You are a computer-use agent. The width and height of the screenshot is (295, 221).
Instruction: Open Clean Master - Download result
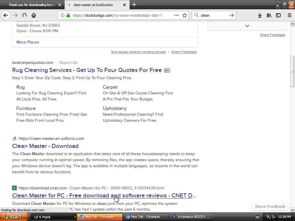click(x=45, y=146)
